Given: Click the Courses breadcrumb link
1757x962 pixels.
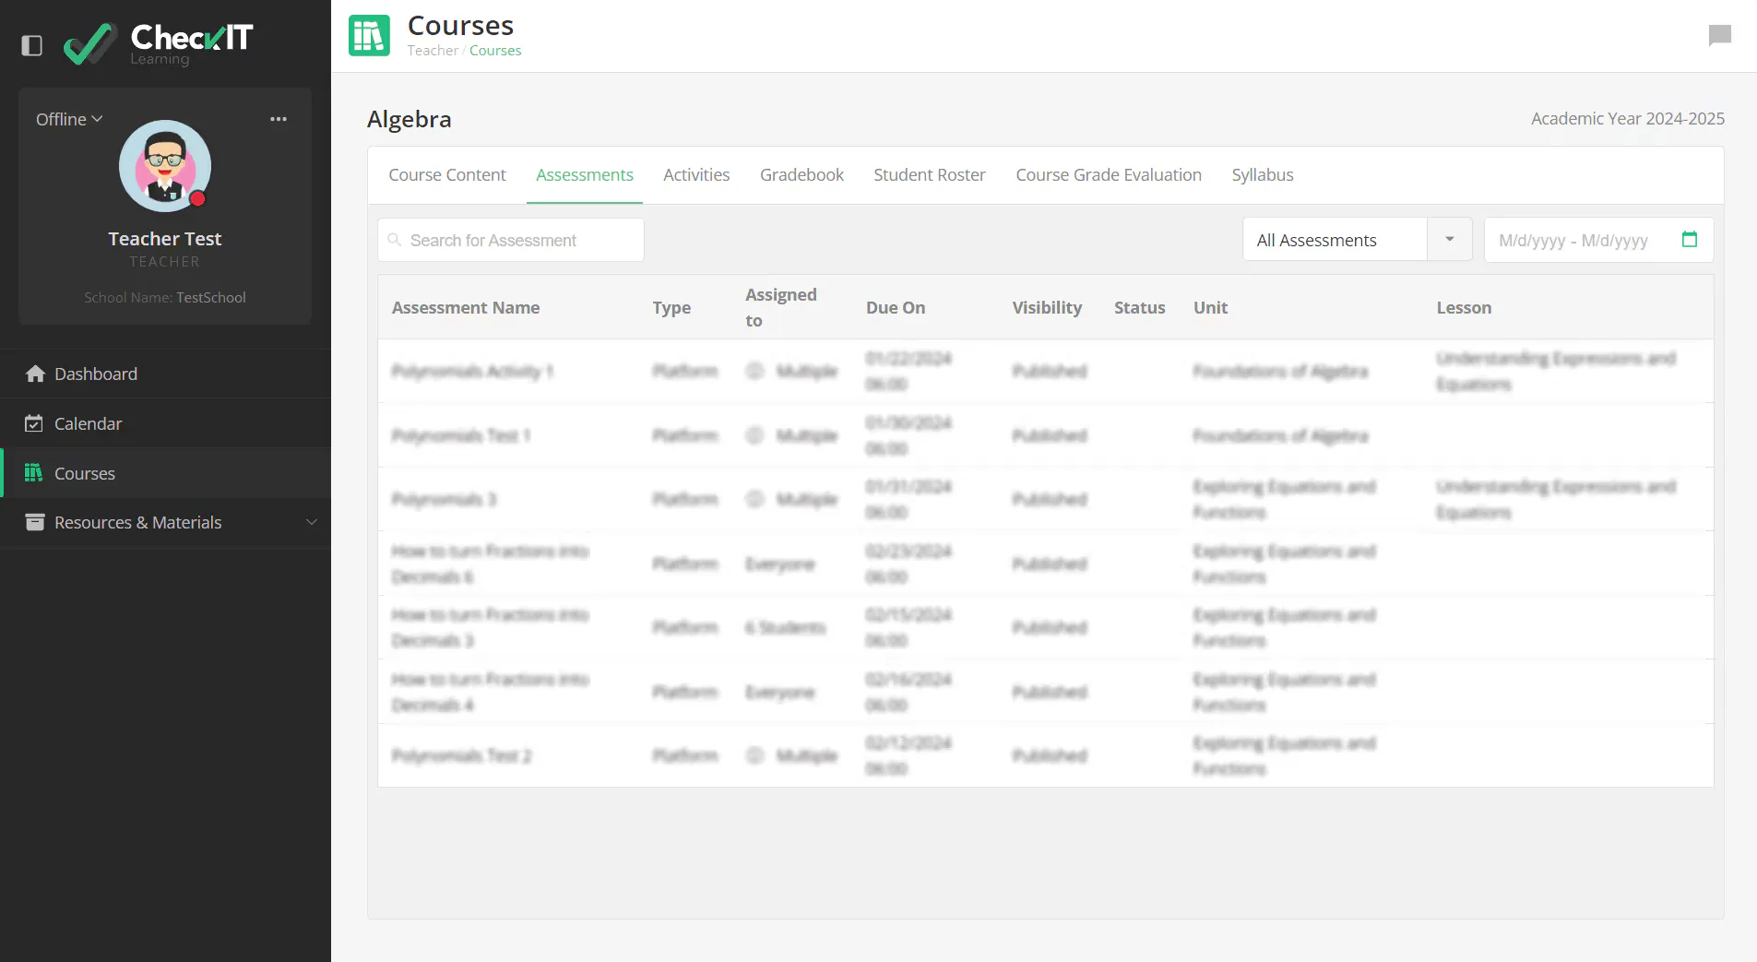Looking at the screenshot, I should 495,51.
